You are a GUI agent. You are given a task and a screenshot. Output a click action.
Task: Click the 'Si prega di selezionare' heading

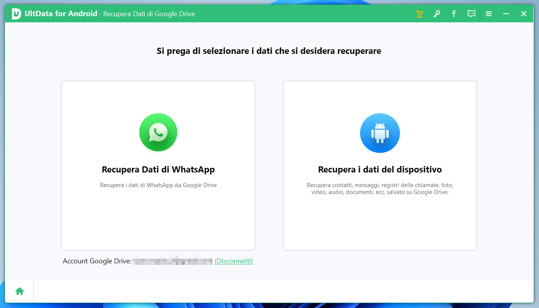point(269,51)
